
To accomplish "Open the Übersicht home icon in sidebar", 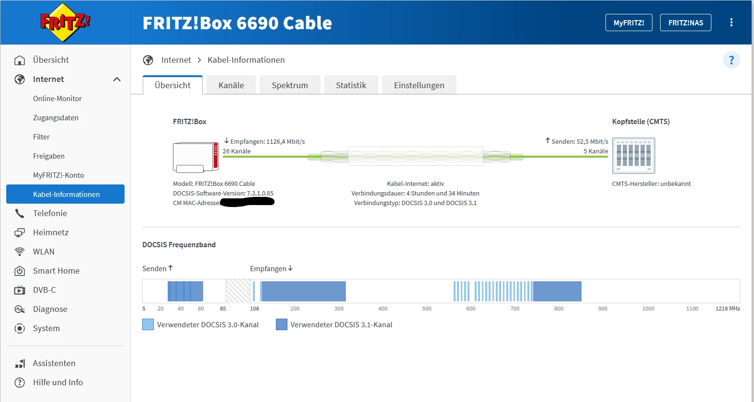I will pyautogui.click(x=20, y=60).
